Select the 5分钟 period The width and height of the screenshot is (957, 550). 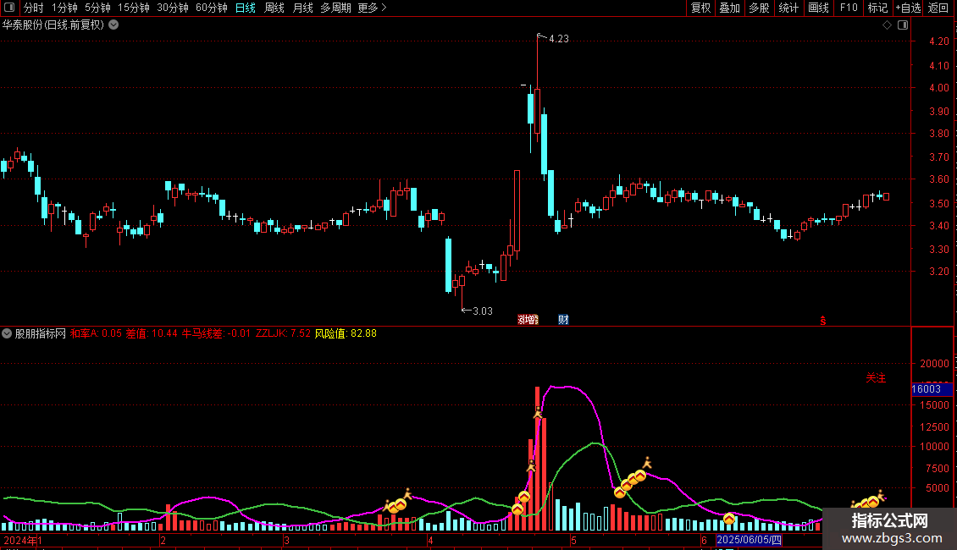(97, 8)
